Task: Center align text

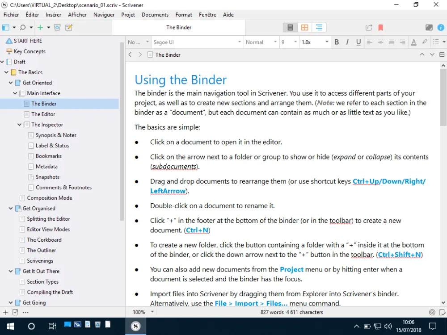Action: [380, 42]
